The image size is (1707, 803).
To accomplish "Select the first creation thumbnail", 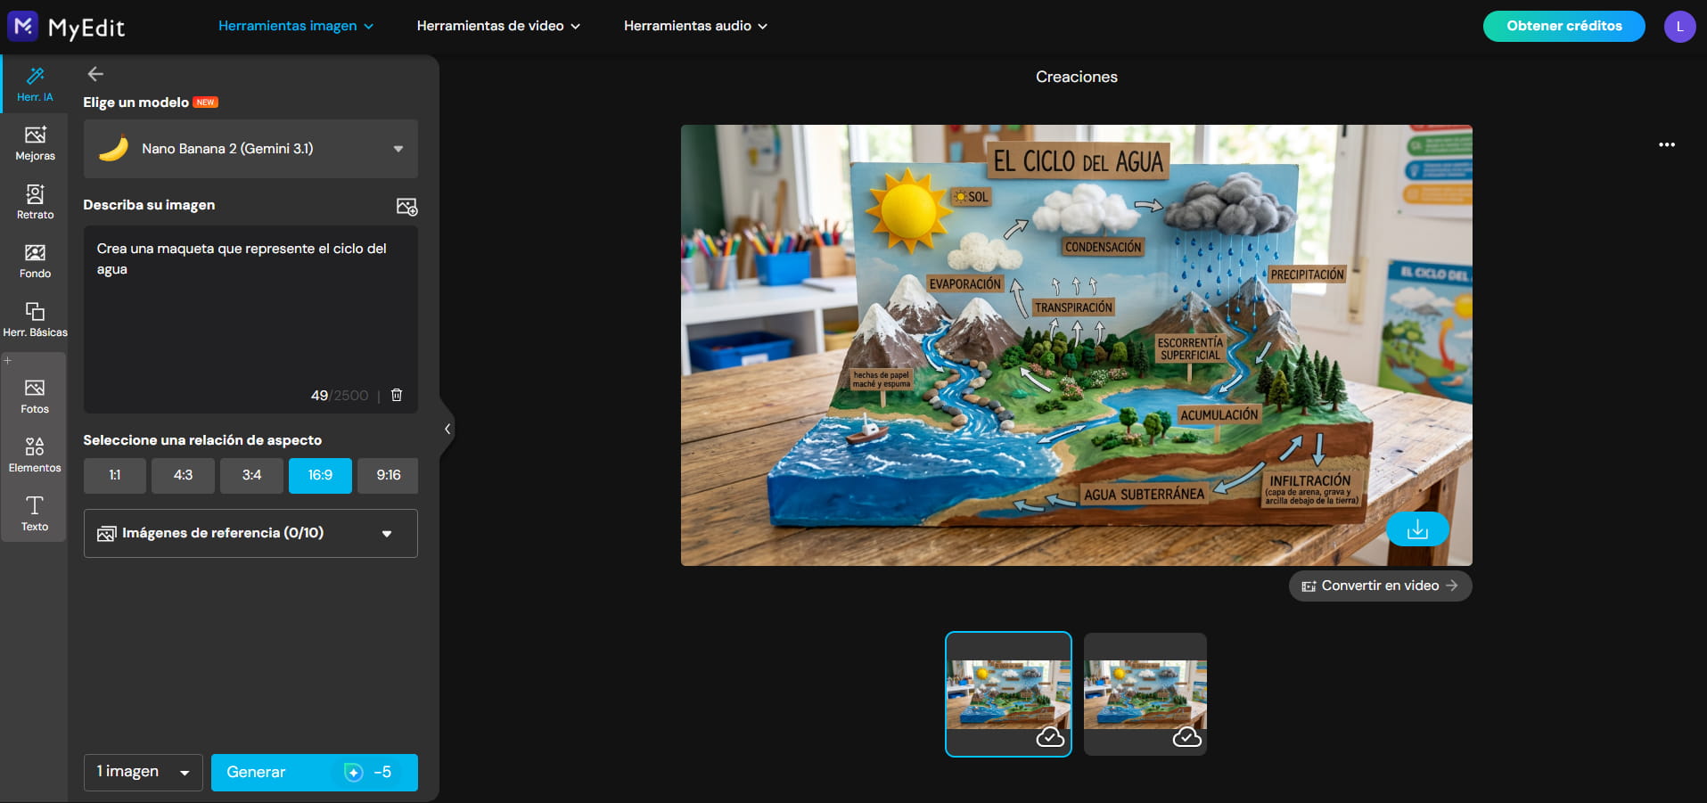I will tap(1008, 694).
